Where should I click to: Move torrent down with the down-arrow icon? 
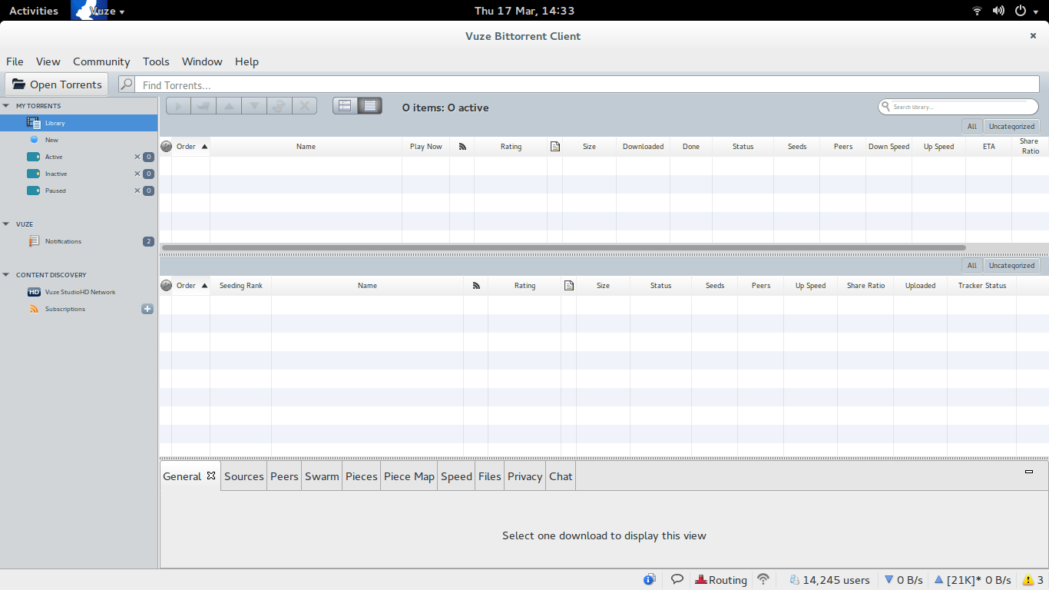click(254, 105)
